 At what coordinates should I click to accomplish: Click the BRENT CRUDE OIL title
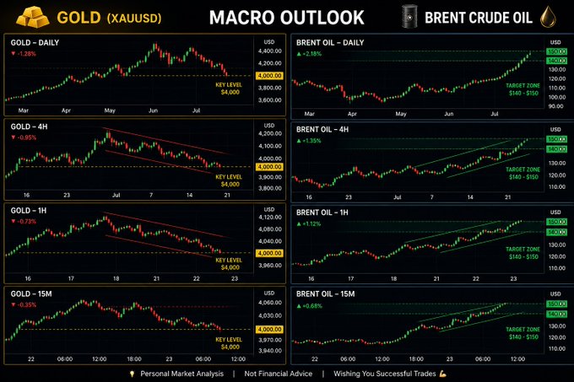tap(479, 18)
